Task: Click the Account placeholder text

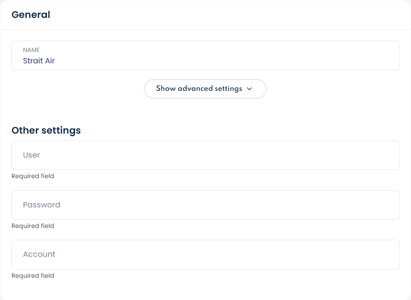Action: [39, 254]
